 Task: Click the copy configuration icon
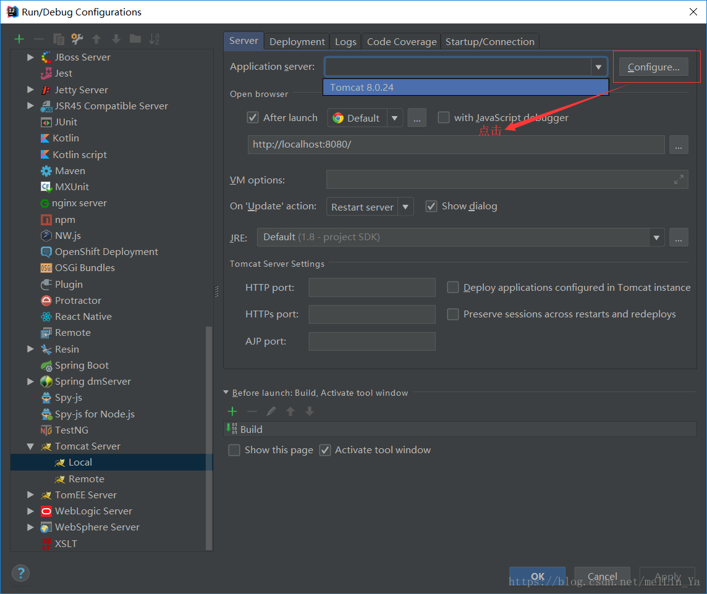59,39
